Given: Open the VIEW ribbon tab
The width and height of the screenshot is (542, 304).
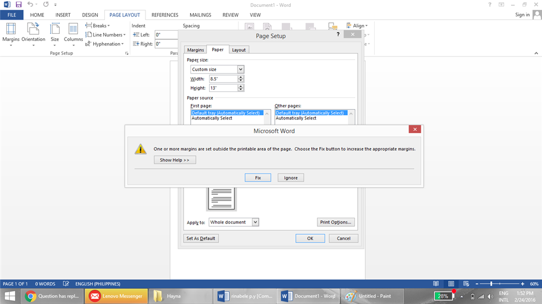Looking at the screenshot, I should click(255, 15).
